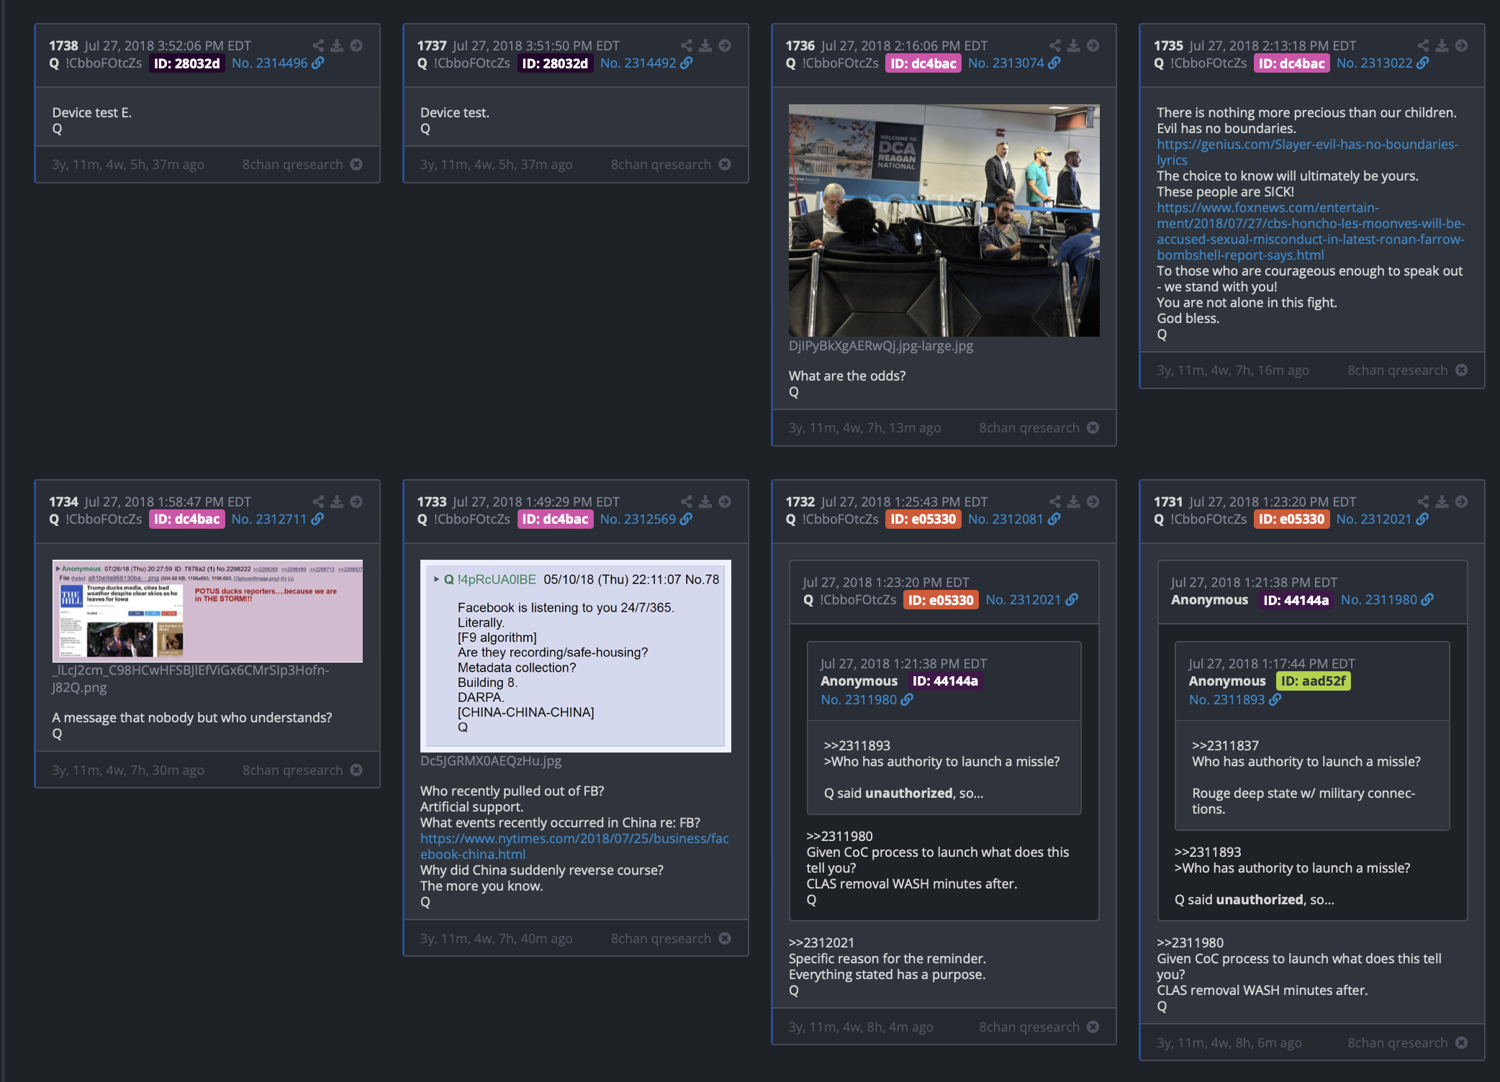
Task: Open post 1735 using the arrow icon
Action: (1462, 45)
